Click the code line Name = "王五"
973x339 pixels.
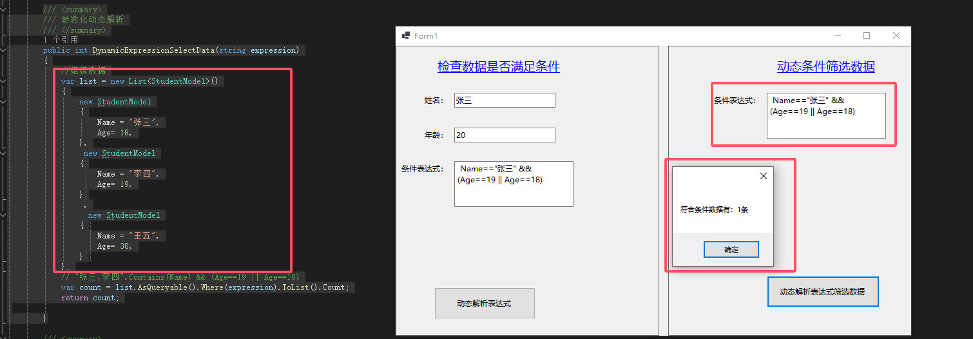point(128,236)
